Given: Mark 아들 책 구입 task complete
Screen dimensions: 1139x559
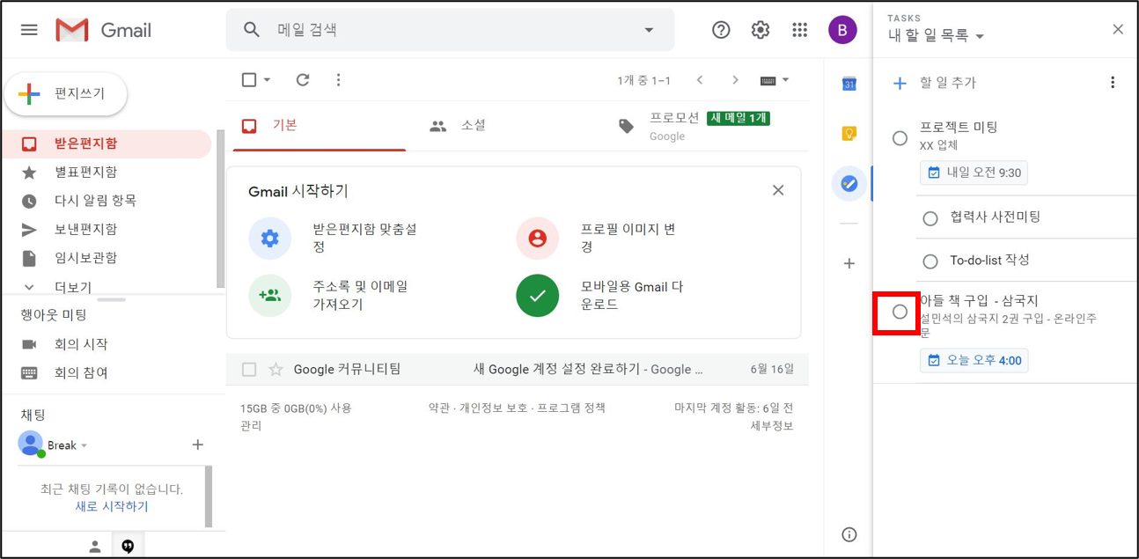Looking at the screenshot, I should point(900,312).
